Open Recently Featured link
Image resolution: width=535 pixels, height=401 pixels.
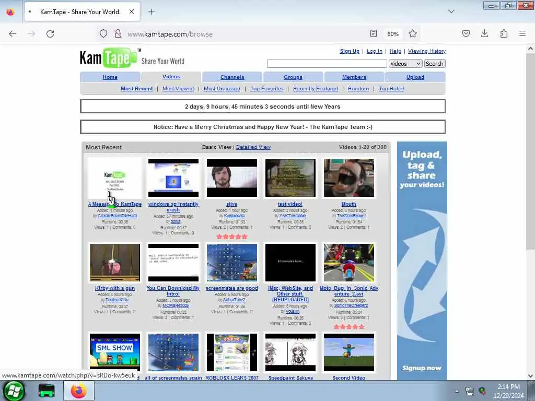click(315, 89)
